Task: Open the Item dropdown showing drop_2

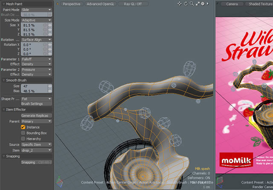Action: pos(36,150)
